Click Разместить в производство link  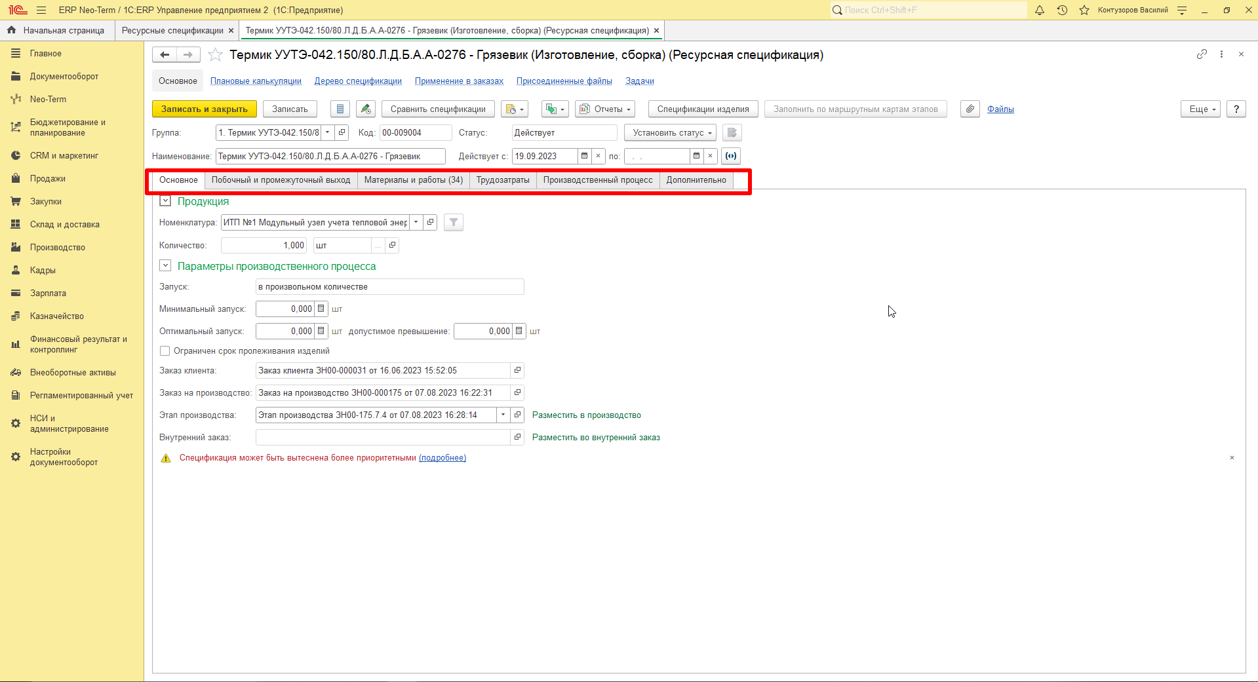coord(587,415)
